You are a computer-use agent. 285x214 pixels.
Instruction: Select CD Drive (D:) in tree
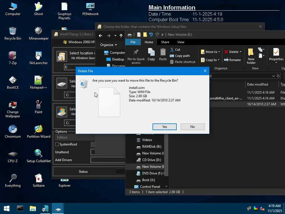[x=149, y=160]
